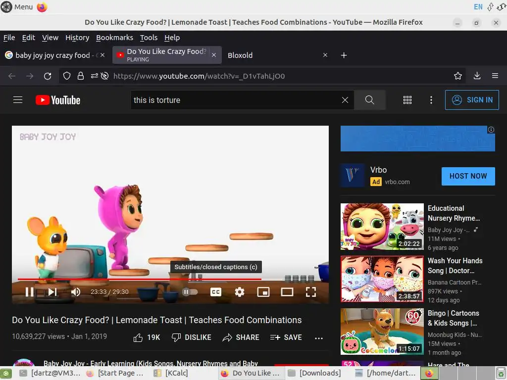
Task: Open a new tab with plus button
Action: tap(344, 55)
